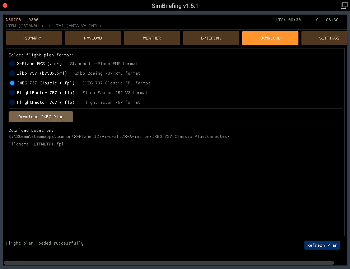Open the PAYLOAD tab
The width and height of the screenshot is (350, 269).
[93, 38]
